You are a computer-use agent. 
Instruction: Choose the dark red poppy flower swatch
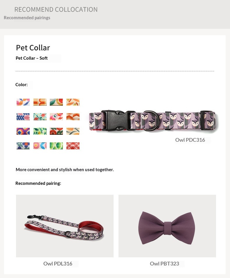pyautogui.click(x=56, y=131)
